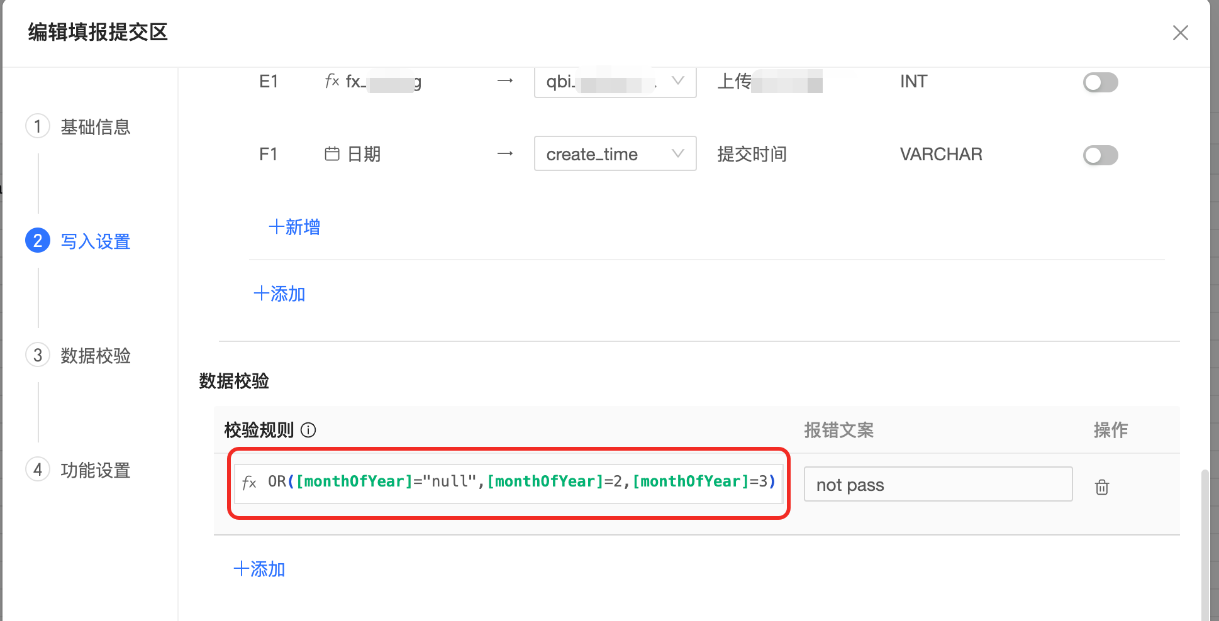Select the 写入设置 step
Viewport: 1219px width, 621px height.
95,241
